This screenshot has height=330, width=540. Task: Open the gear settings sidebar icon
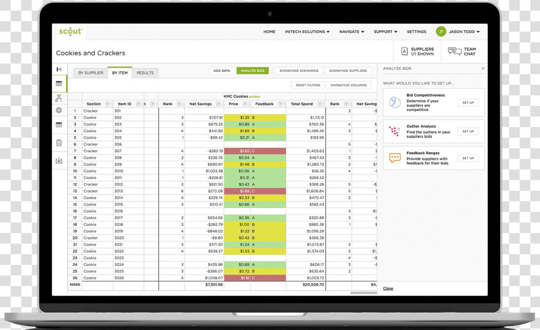59,110
